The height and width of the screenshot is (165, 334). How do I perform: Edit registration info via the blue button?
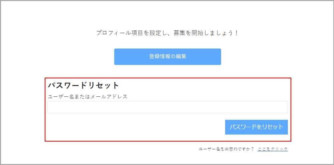(x=167, y=57)
